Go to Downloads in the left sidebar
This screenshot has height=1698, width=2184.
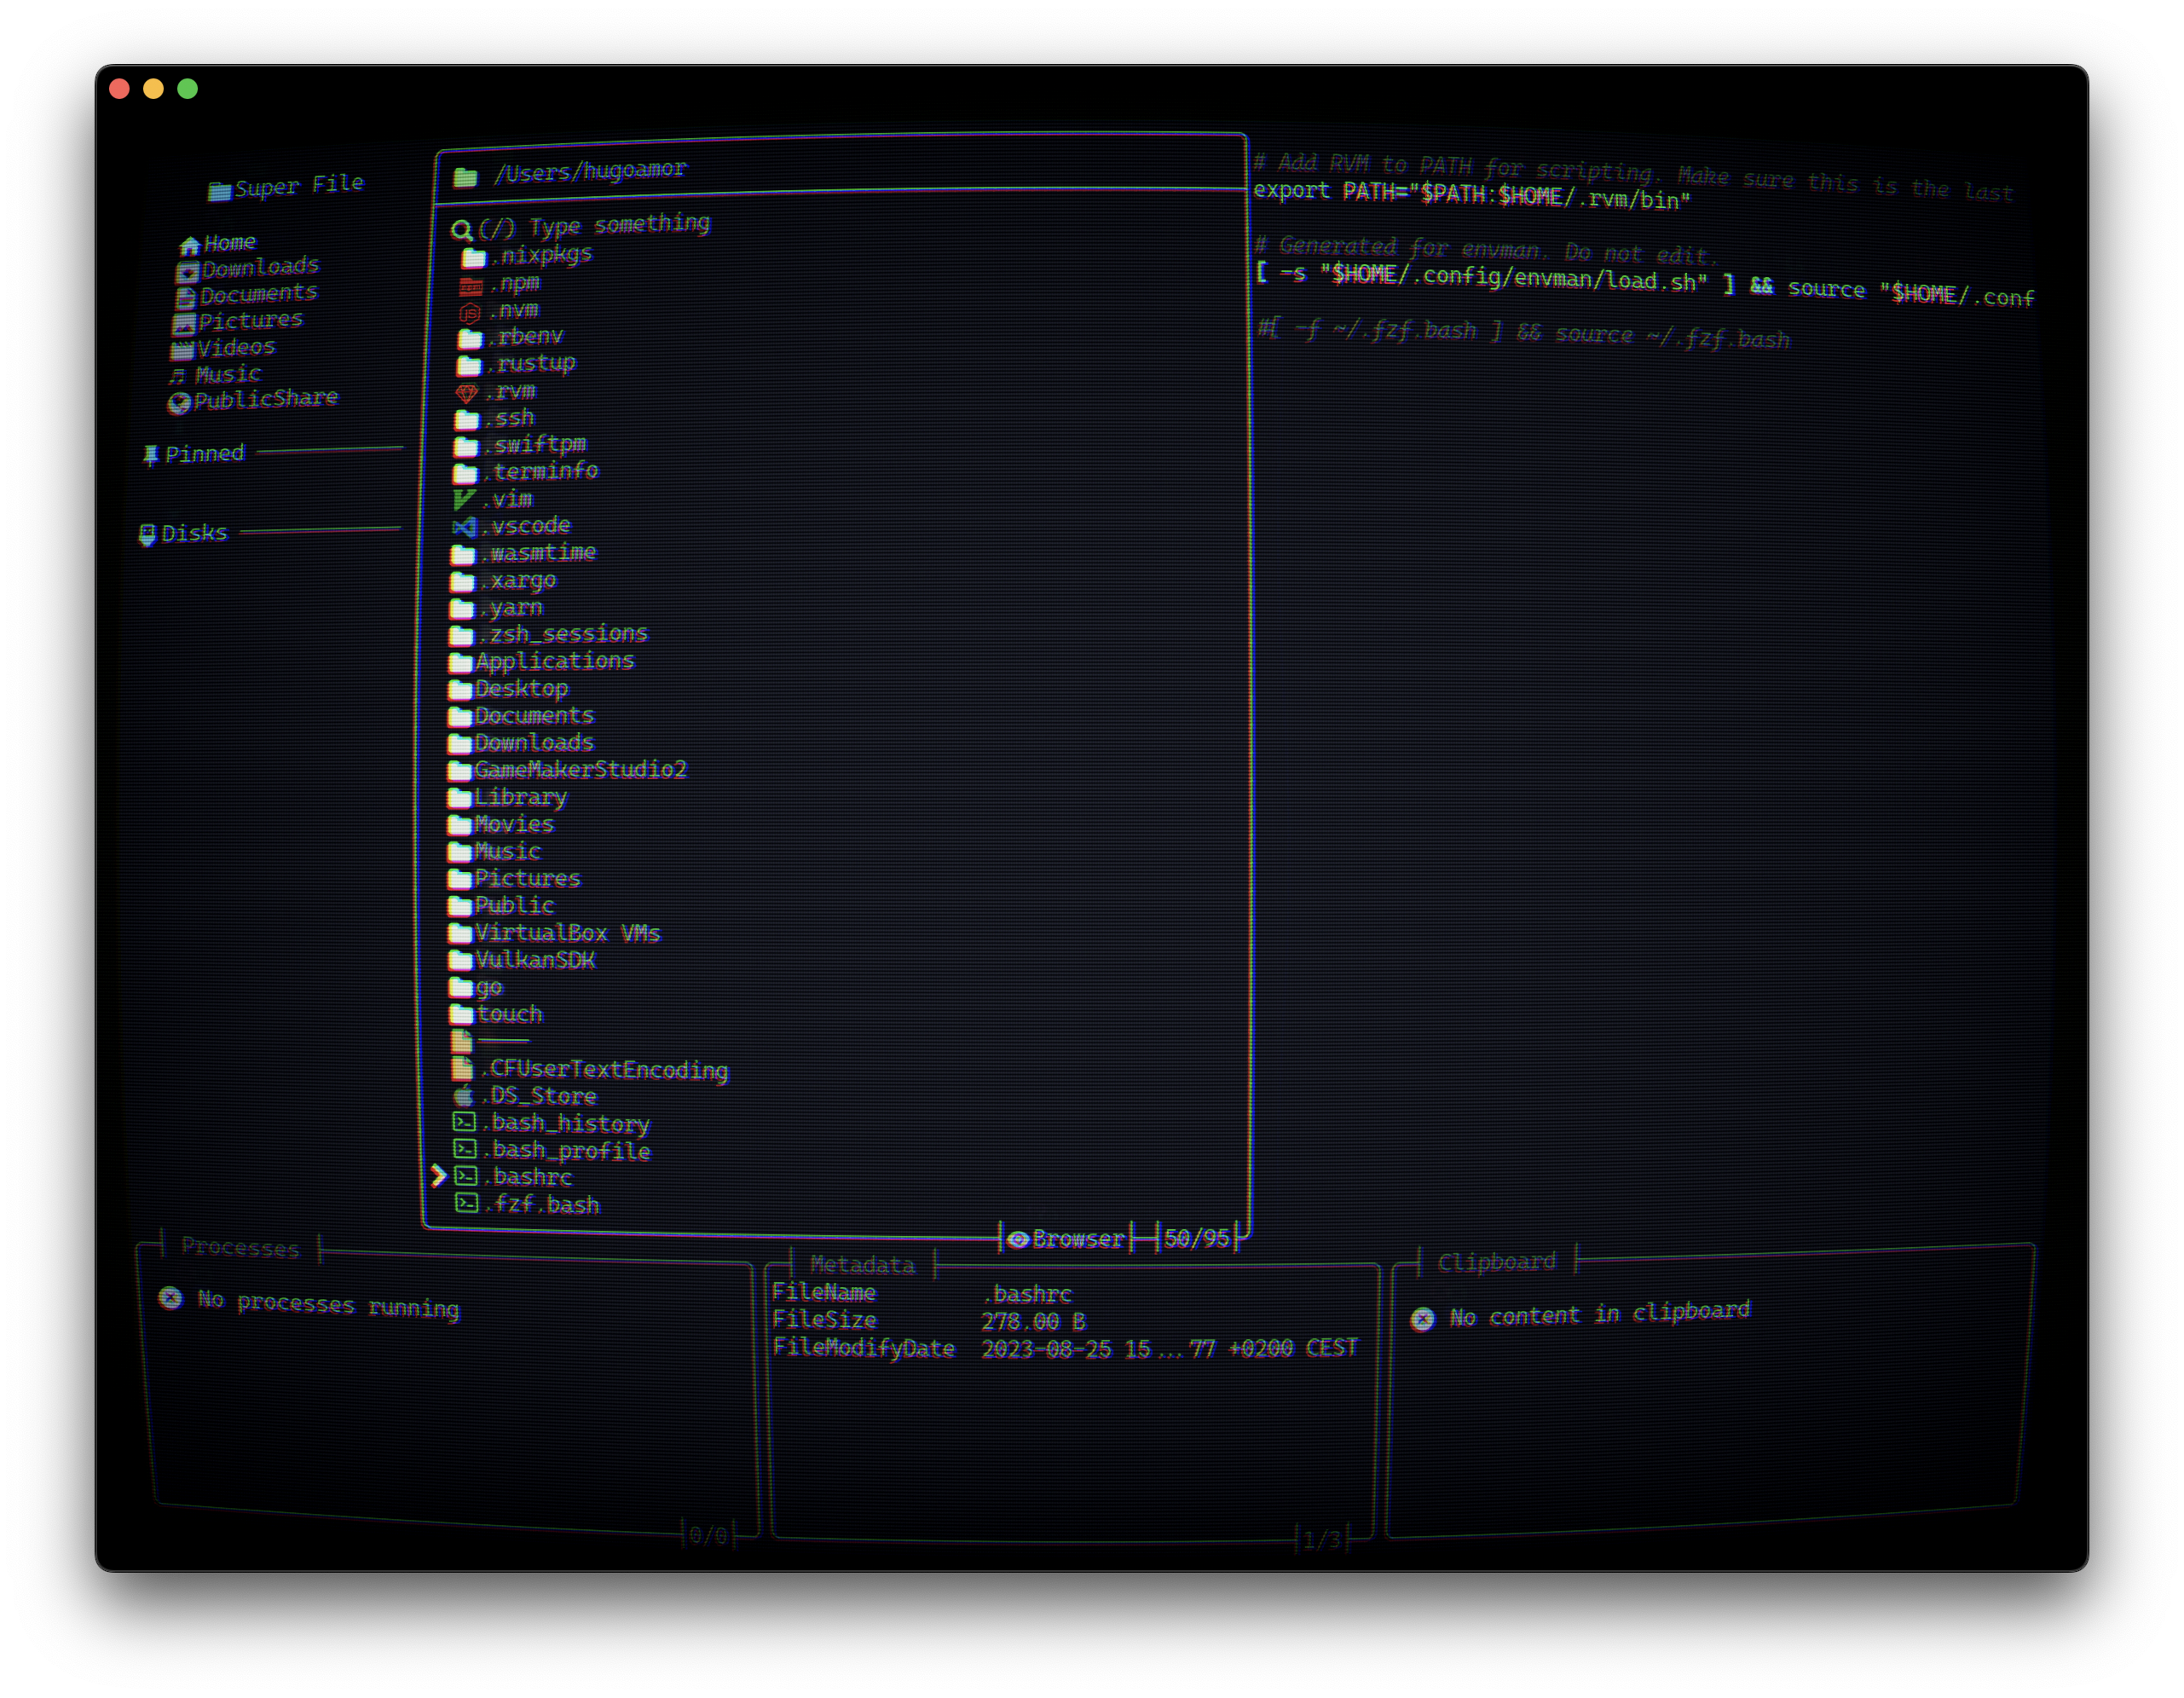click(x=260, y=268)
